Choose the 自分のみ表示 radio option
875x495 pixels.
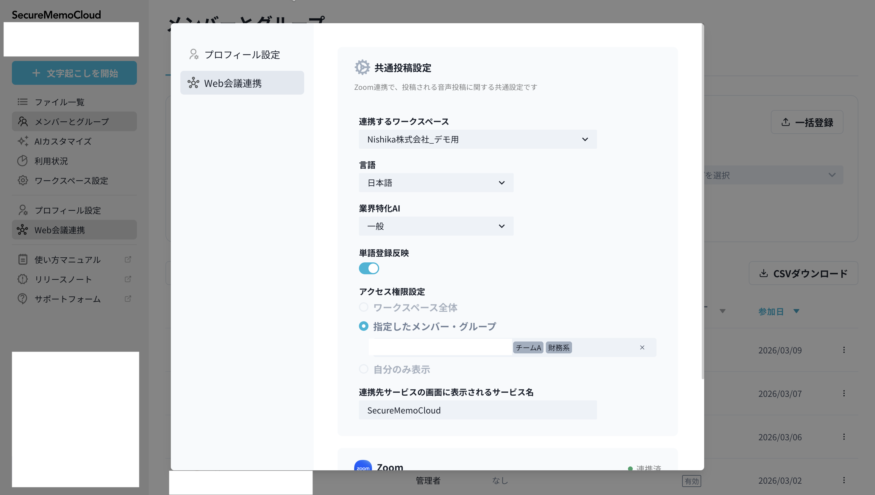coord(363,369)
